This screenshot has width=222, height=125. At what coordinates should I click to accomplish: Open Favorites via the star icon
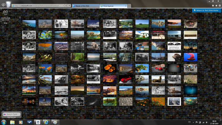point(216,6)
